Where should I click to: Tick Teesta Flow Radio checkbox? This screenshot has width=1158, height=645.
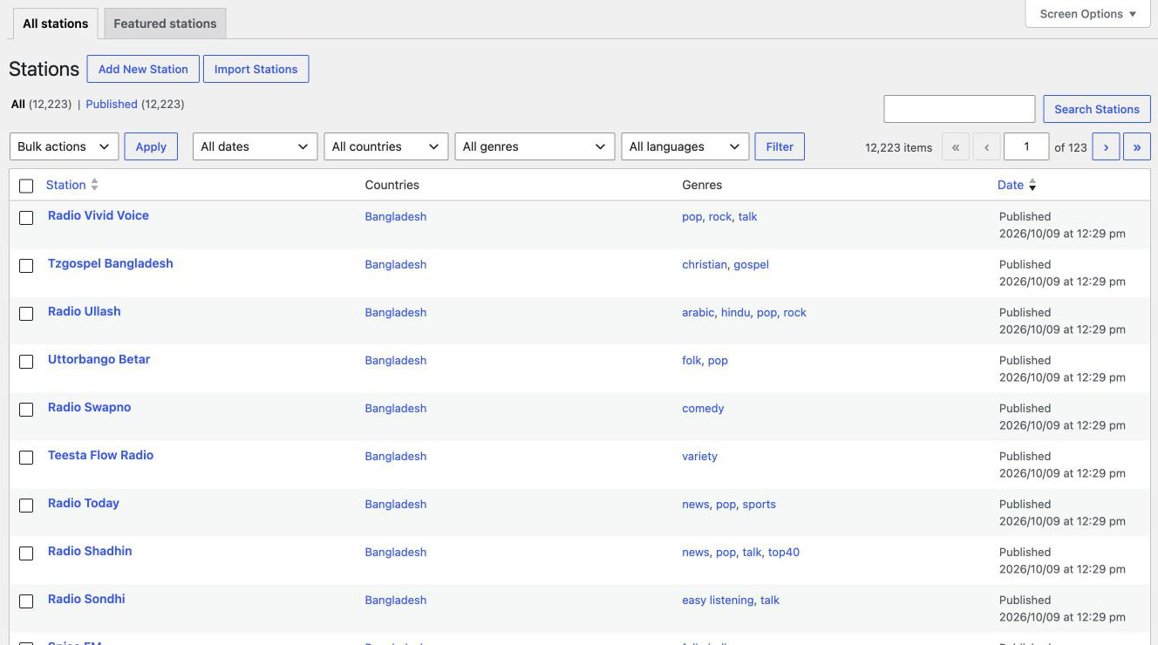click(x=26, y=457)
